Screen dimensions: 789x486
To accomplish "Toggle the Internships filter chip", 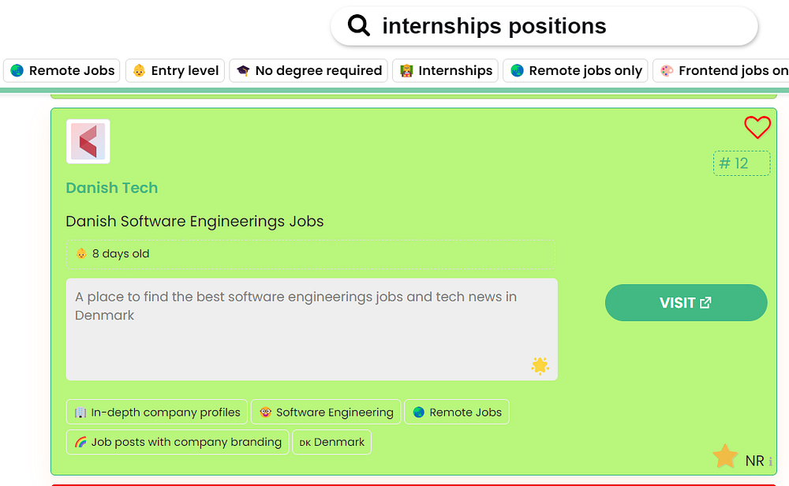I will (446, 71).
